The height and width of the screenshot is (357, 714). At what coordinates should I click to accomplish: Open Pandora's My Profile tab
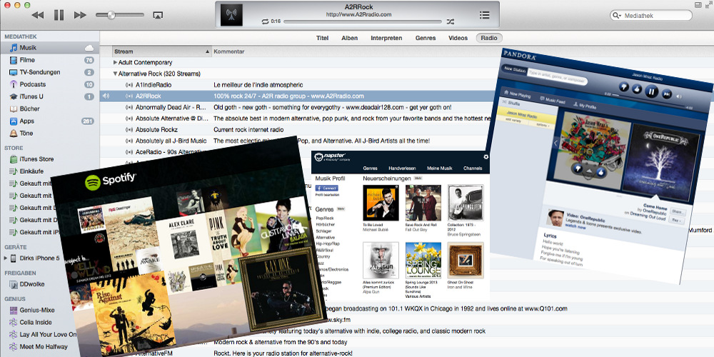[x=584, y=105]
